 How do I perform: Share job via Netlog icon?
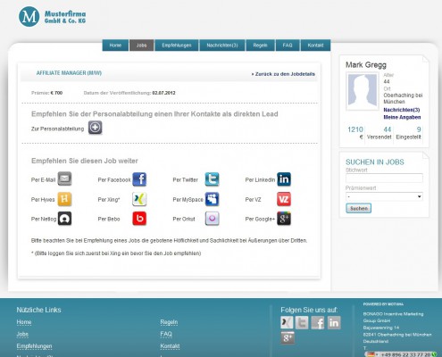point(64,219)
